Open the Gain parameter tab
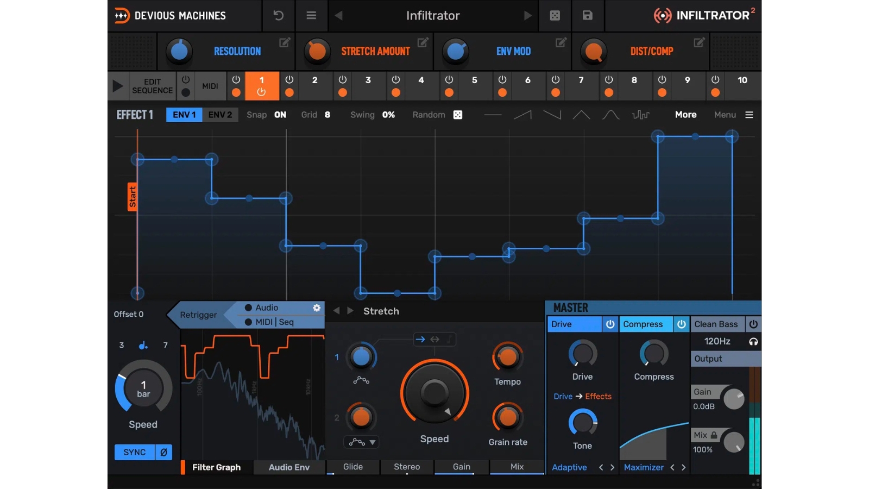 462,467
